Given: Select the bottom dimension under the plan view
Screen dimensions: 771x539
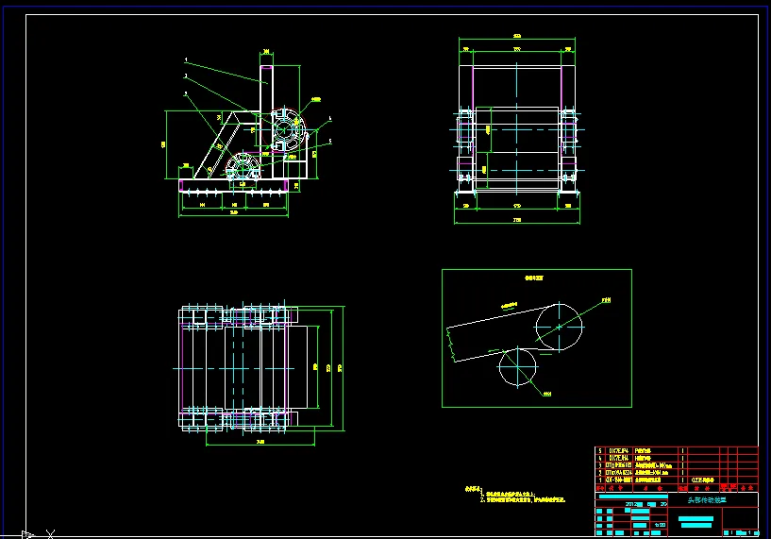Looking at the screenshot, I should (260, 442).
